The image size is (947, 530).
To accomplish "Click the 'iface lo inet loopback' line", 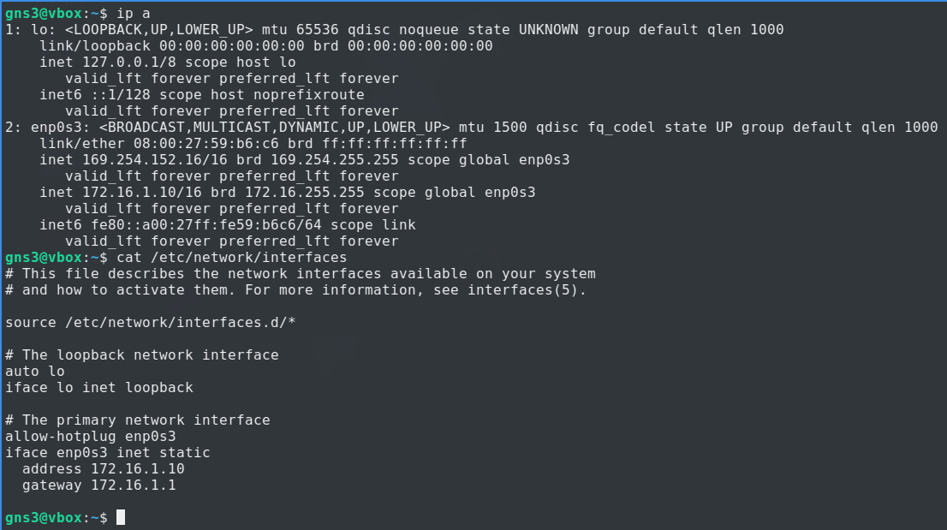I will [99, 387].
